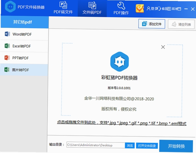Open the PDF操作 tab
The width and height of the screenshot is (196, 153).
click(121, 9)
